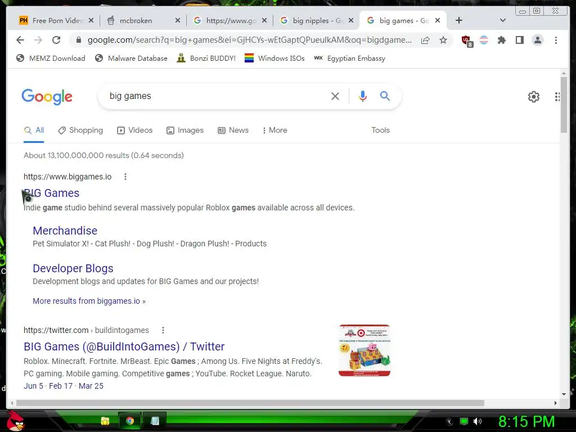The image size is (576, 432).
Task: Switch to the mcbroken tab
Action: pyautogui.click(x=144, y=21)
